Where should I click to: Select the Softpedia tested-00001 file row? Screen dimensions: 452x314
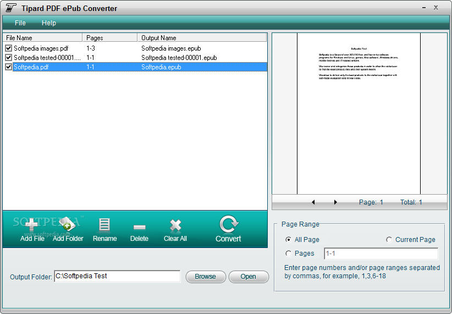[135, 57]
